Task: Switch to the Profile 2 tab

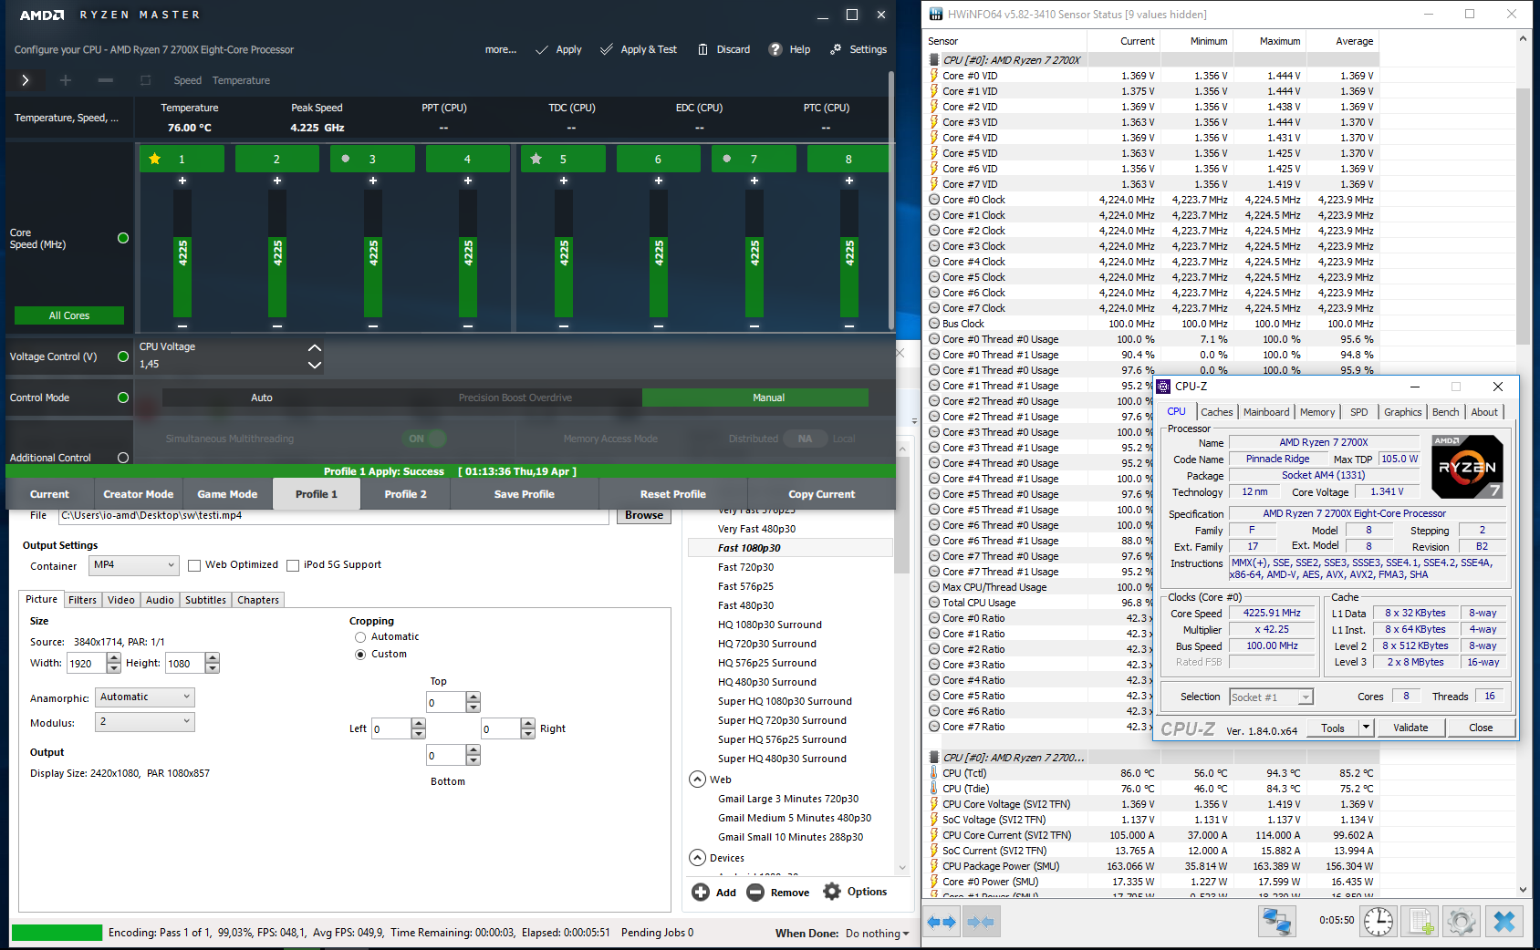Action: point(405,494)
